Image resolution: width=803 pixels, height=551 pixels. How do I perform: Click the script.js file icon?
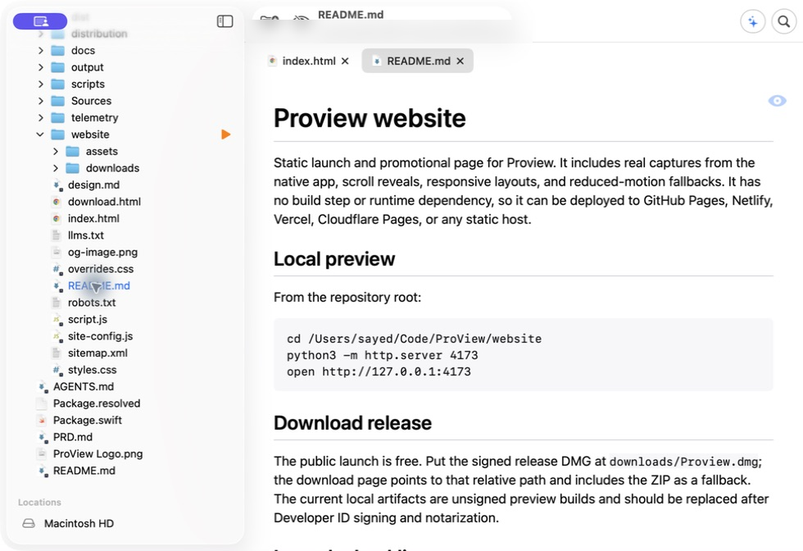pyautogui.click(x=57, y=319)
